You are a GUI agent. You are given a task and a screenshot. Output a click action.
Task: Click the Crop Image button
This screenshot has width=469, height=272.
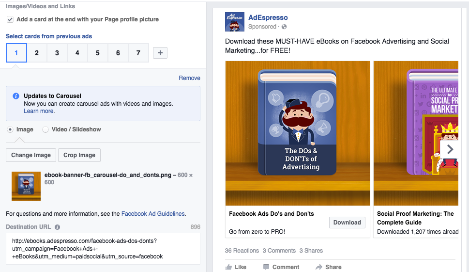coord(79,155)
